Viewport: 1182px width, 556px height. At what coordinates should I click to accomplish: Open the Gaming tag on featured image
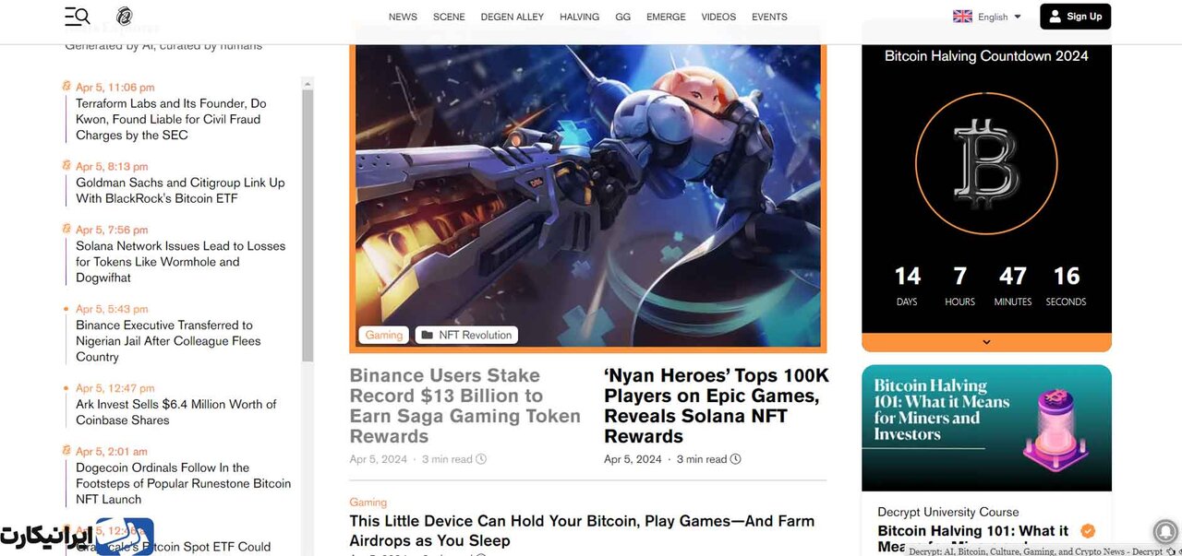click(384, 335)
